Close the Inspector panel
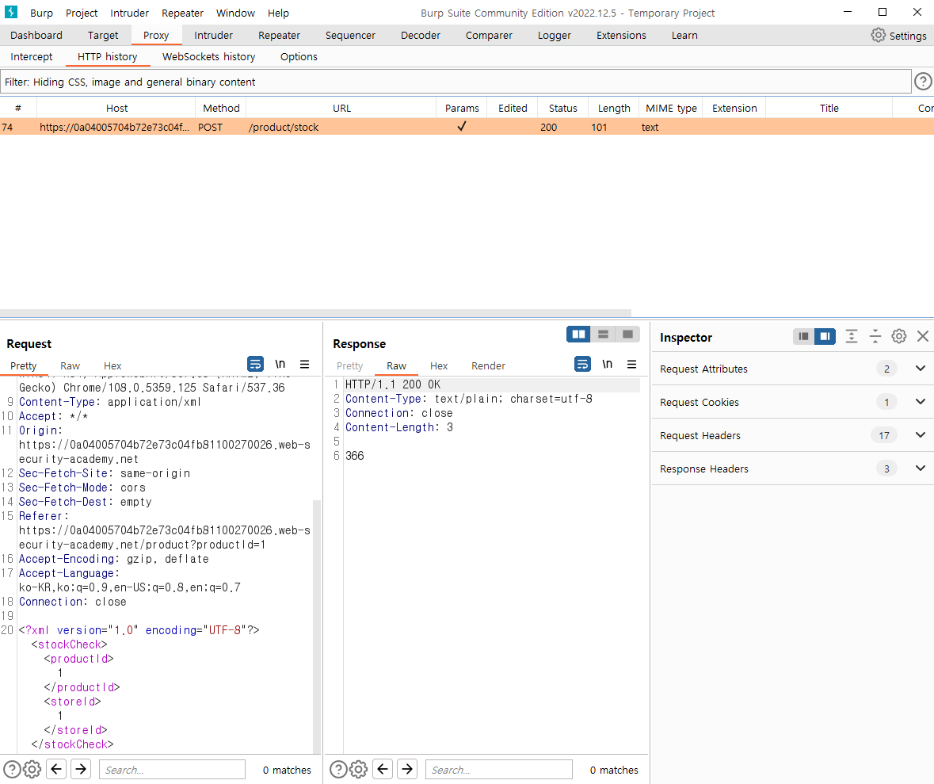 tap(923, 336)
